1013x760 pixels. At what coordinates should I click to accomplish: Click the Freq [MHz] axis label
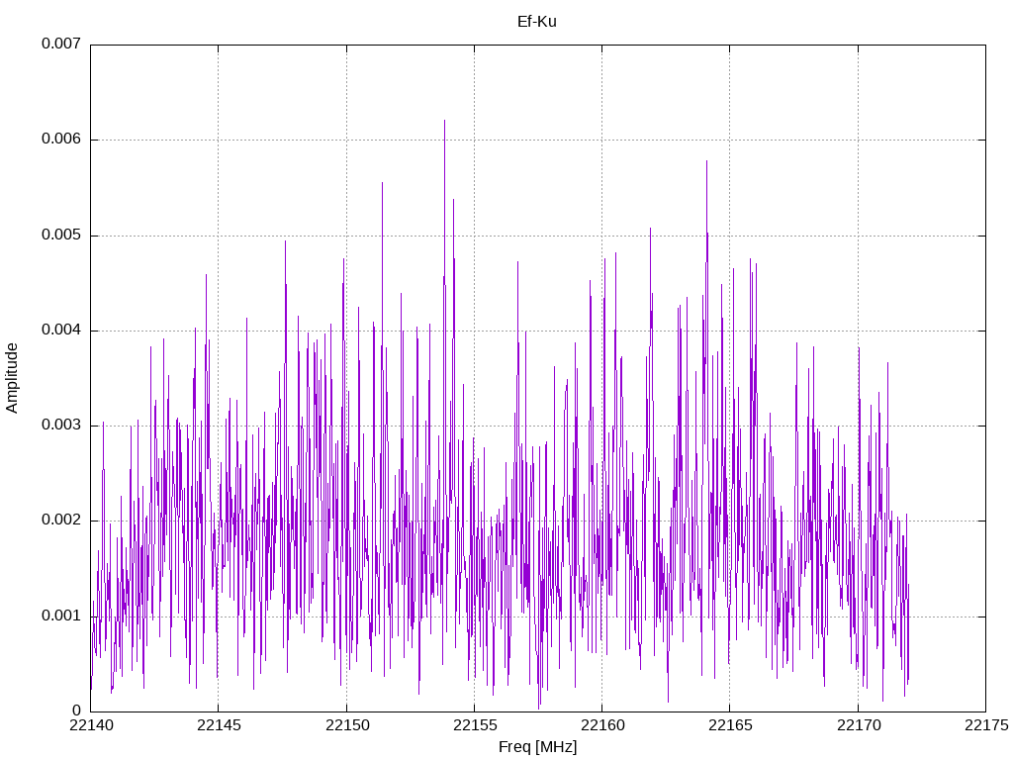537,746
